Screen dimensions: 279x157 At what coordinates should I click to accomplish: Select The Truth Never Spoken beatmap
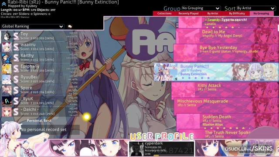coord(228,134)
